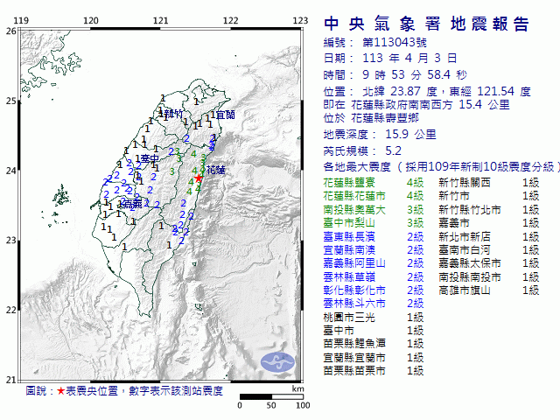Click the legend caption 數字表示該測站震度

point(176,391)
